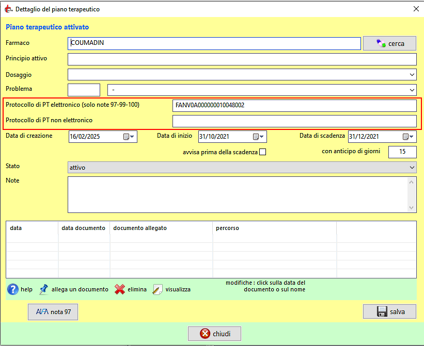Click the Protocollo di PT non elettronico field
Screen dimensions: 424x346
pos(294,121)
